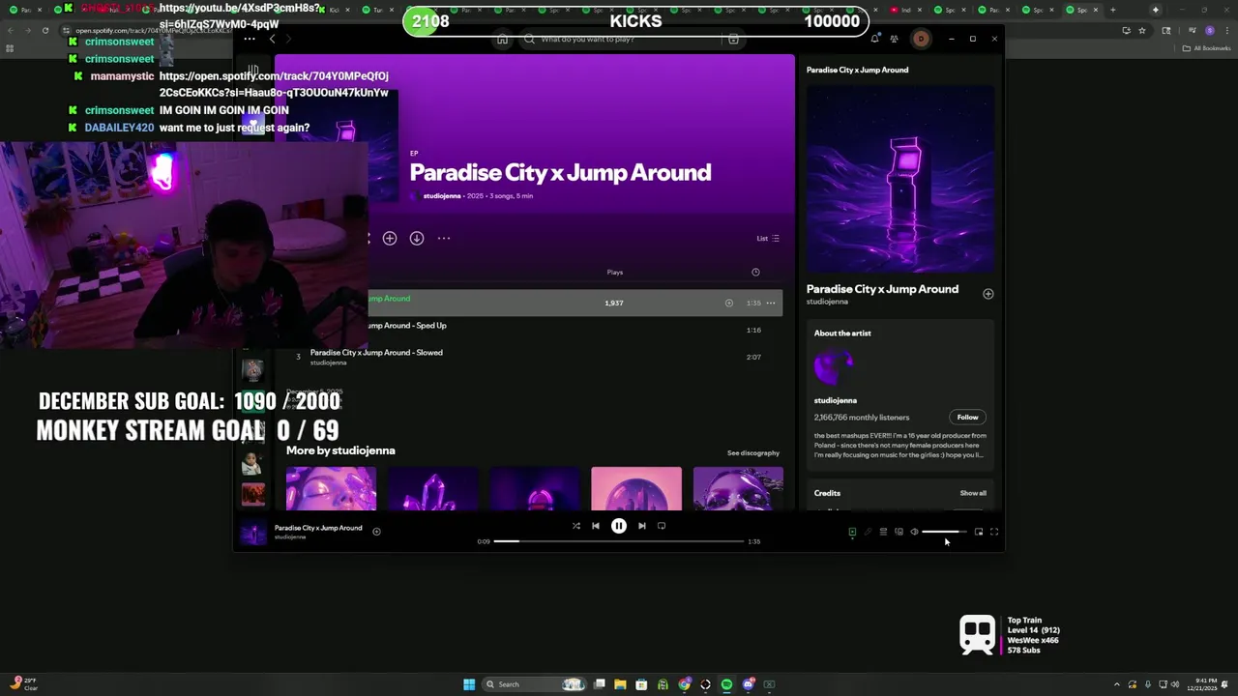1238x696 pixels.
Task: Add the EP to Your Library
Action: click(x=389, y=238)
